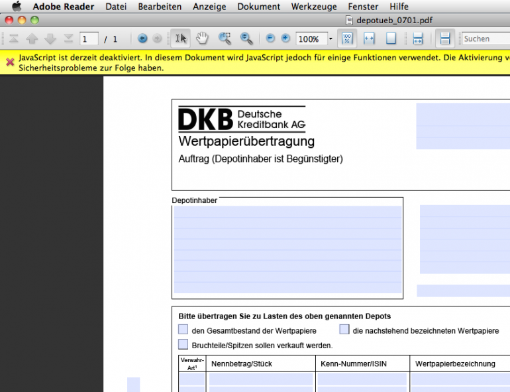Screen dimensions: 510x392
Task: Check 'die nachstehend bezeichneten Wertpapiere' box
Action: click(344, 330)
